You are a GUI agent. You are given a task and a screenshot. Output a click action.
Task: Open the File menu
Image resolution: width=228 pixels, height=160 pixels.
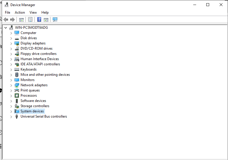click(x=8, y=12)
